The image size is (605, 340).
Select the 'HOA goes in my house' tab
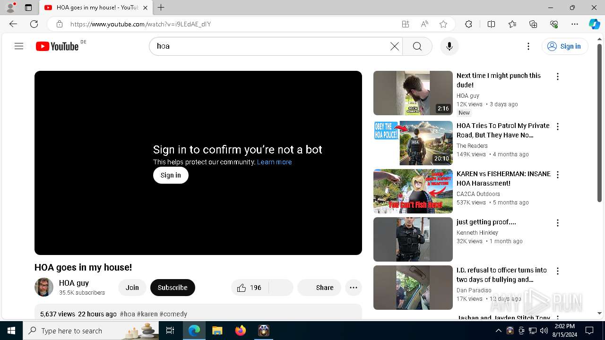pos(96,8)
